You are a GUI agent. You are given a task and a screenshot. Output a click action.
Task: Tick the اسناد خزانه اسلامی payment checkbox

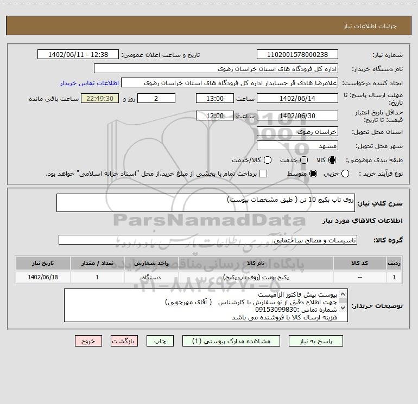[x=263, y=174]
